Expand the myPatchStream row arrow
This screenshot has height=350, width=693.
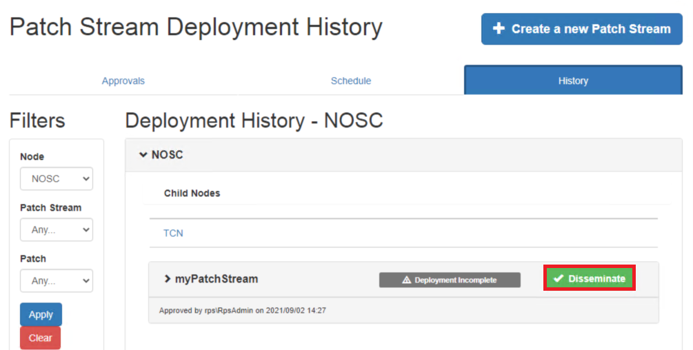pos(167,279)
